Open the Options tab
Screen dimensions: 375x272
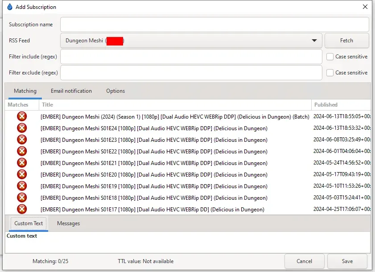115,91
